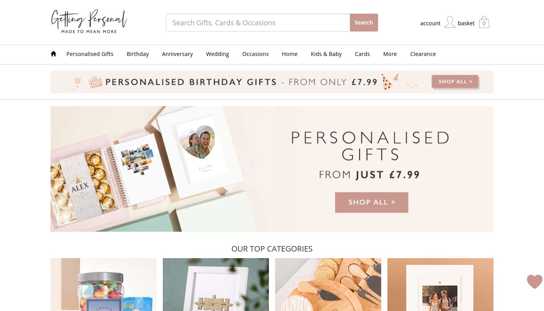Open the shopping basket bag icon
This screenshot has height=311, width=544.
[484, 22]
